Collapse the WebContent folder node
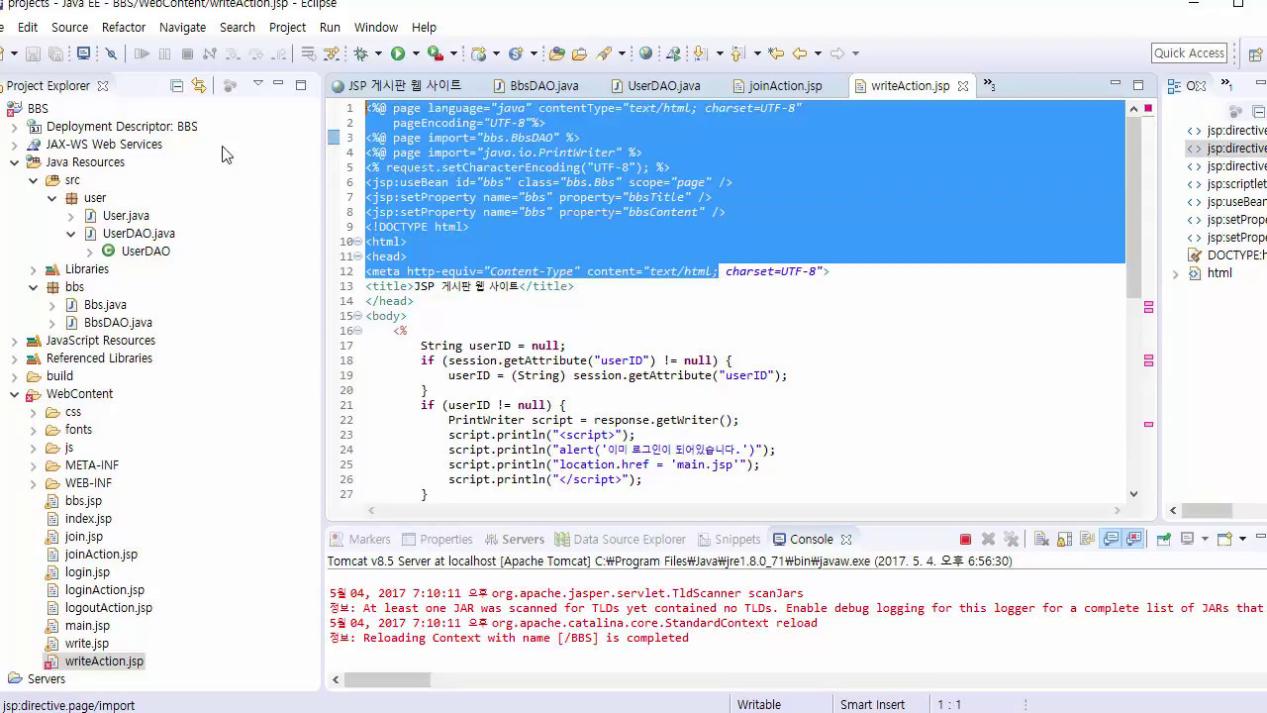Screen dimensions: 1267x713 14,394
